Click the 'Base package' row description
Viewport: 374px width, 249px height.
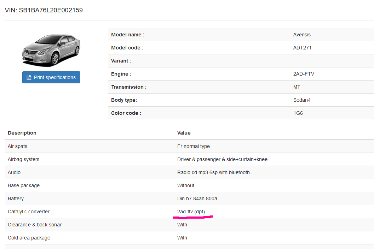[x=24, y=186]
